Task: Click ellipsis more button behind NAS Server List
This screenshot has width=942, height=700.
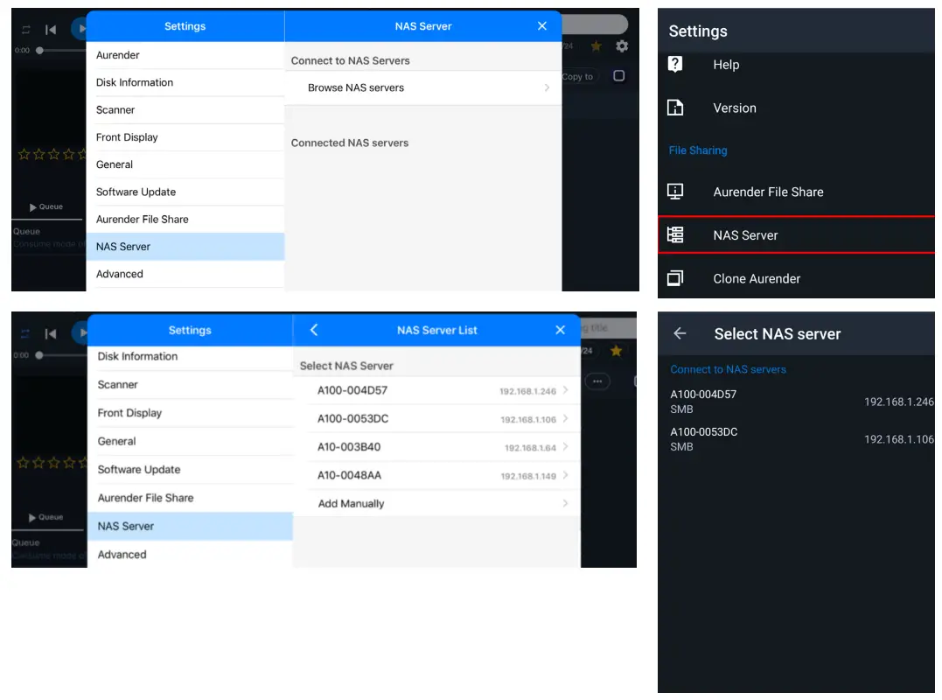Action: pos(597,381)
